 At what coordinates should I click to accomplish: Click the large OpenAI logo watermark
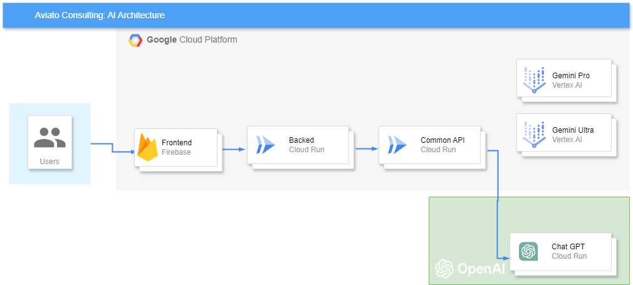click(x=469, y=269)
